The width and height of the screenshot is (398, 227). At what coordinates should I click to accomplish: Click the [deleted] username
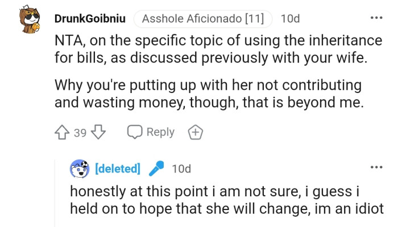[x=117, y=169]
